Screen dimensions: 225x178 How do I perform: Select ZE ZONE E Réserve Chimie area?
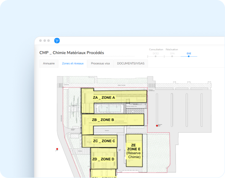134,151
